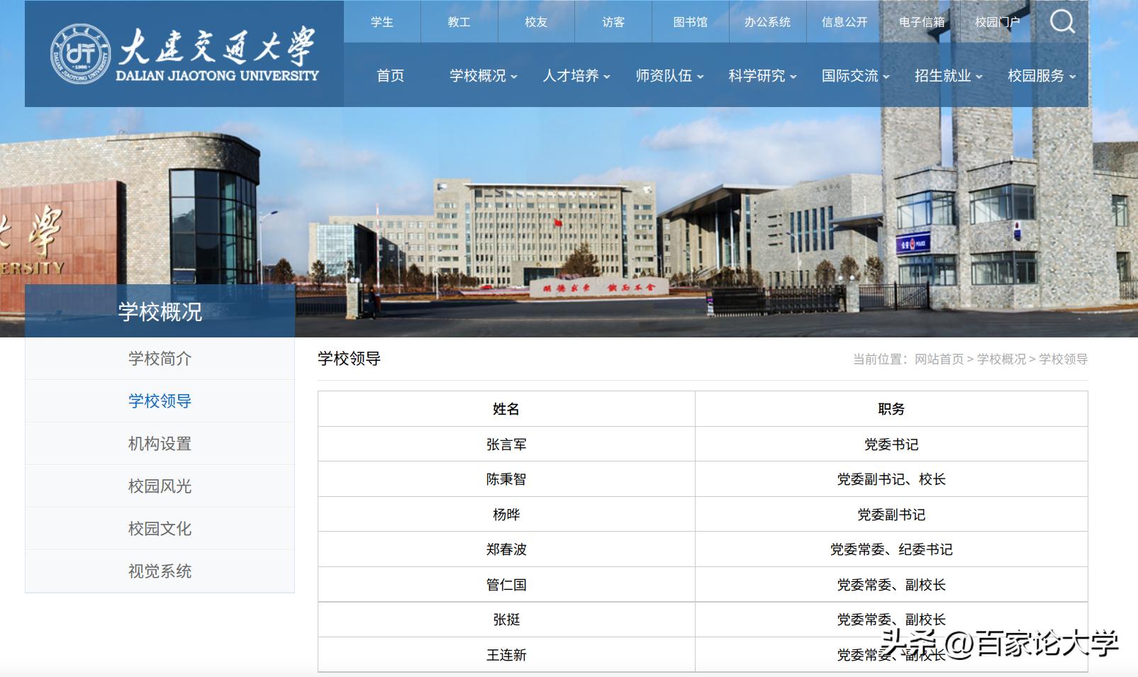
Task: Select 视觉系统 in the sidebar
Action: [160, 571]
